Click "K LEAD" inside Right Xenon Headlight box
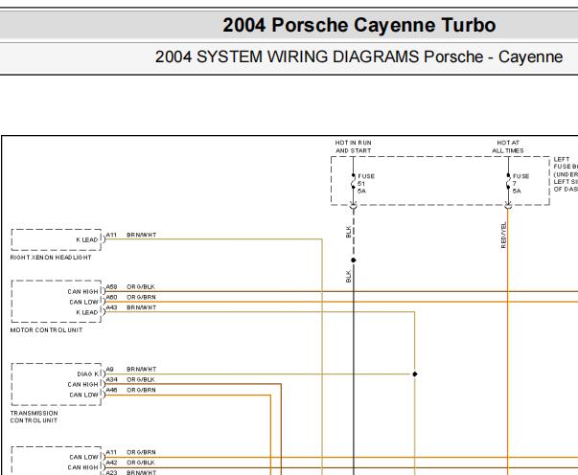Viewport: 578px width, 475px height. click(x=87, y=239)
